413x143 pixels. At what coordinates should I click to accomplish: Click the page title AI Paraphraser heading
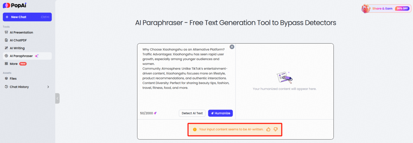point(235,23)
